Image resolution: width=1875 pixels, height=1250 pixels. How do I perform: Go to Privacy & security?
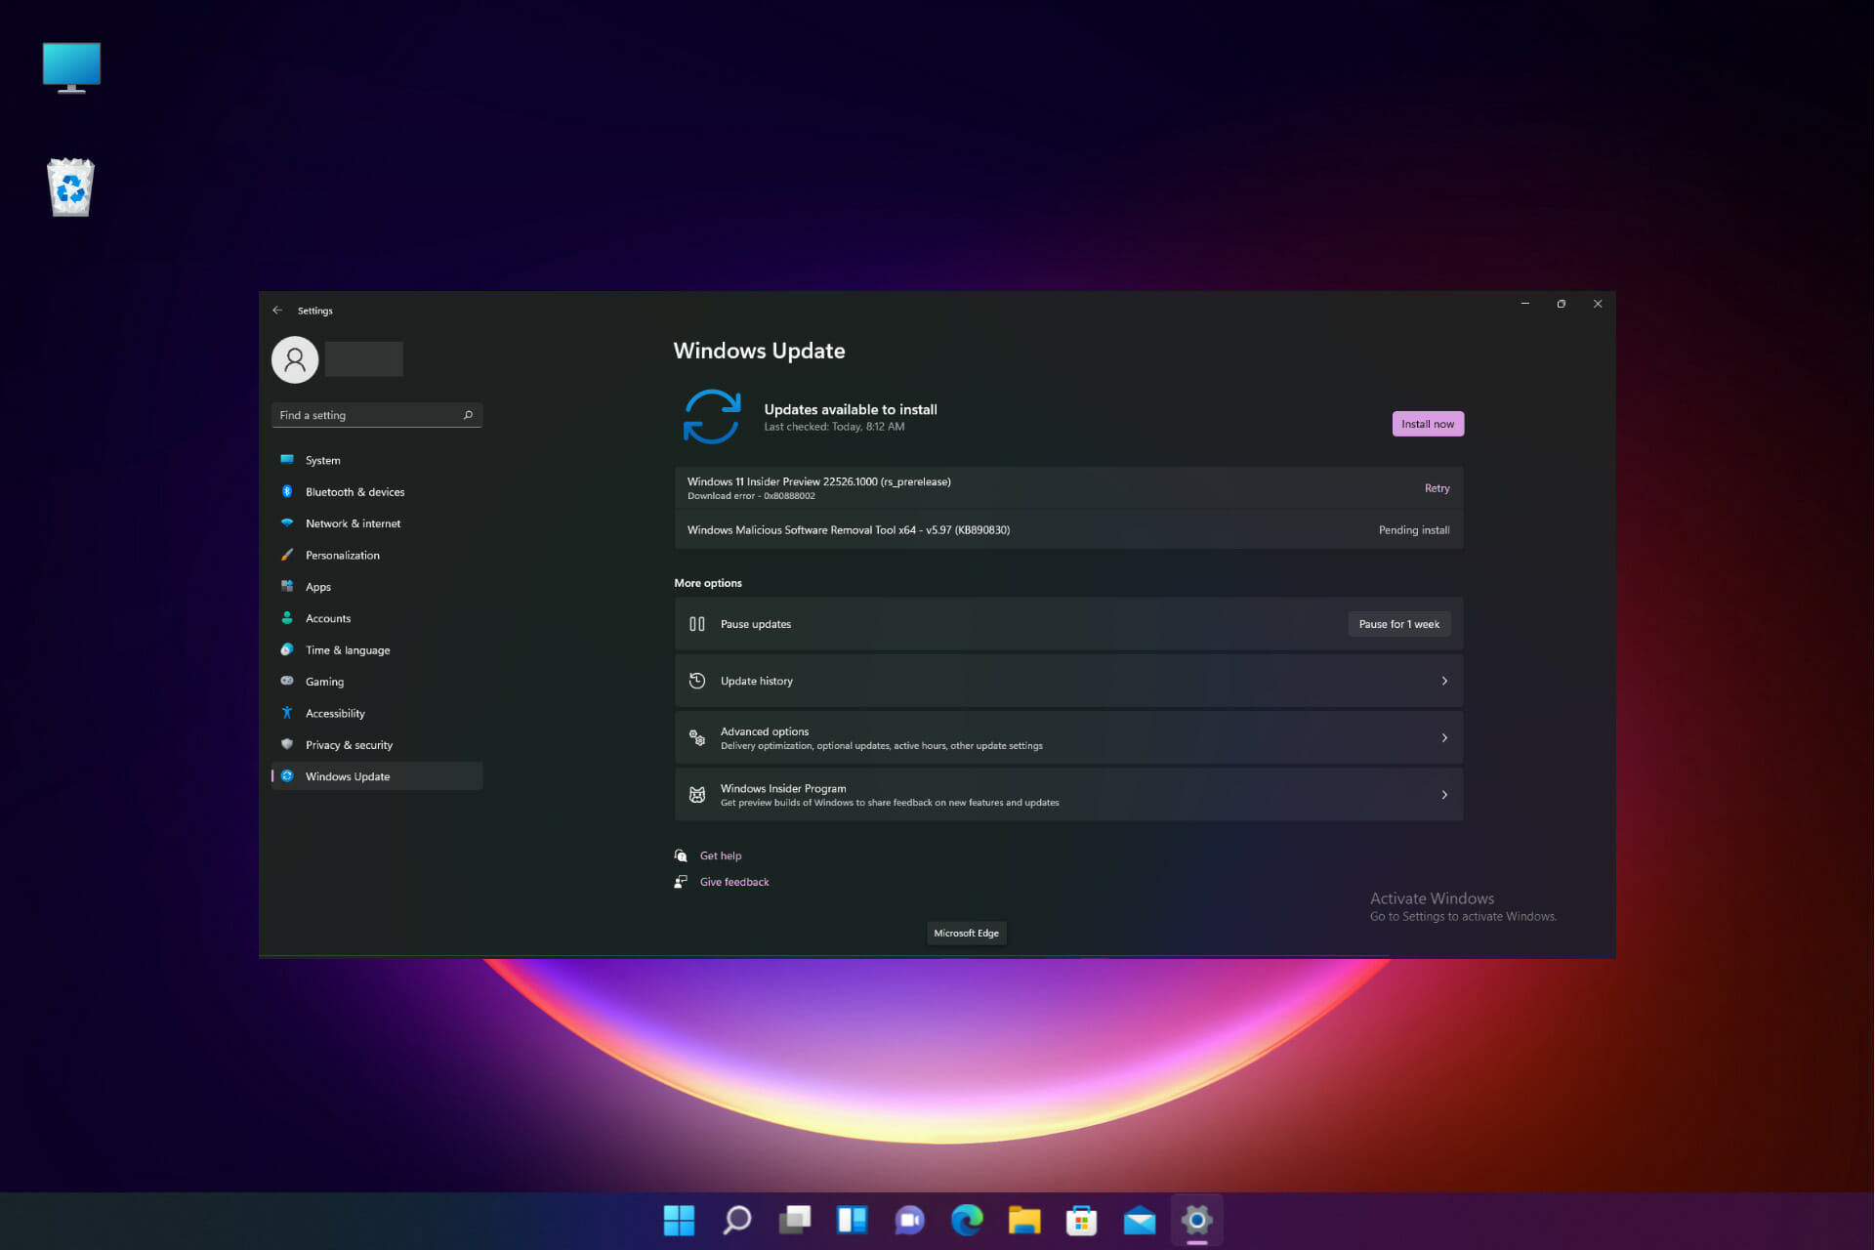pos(377,745)
